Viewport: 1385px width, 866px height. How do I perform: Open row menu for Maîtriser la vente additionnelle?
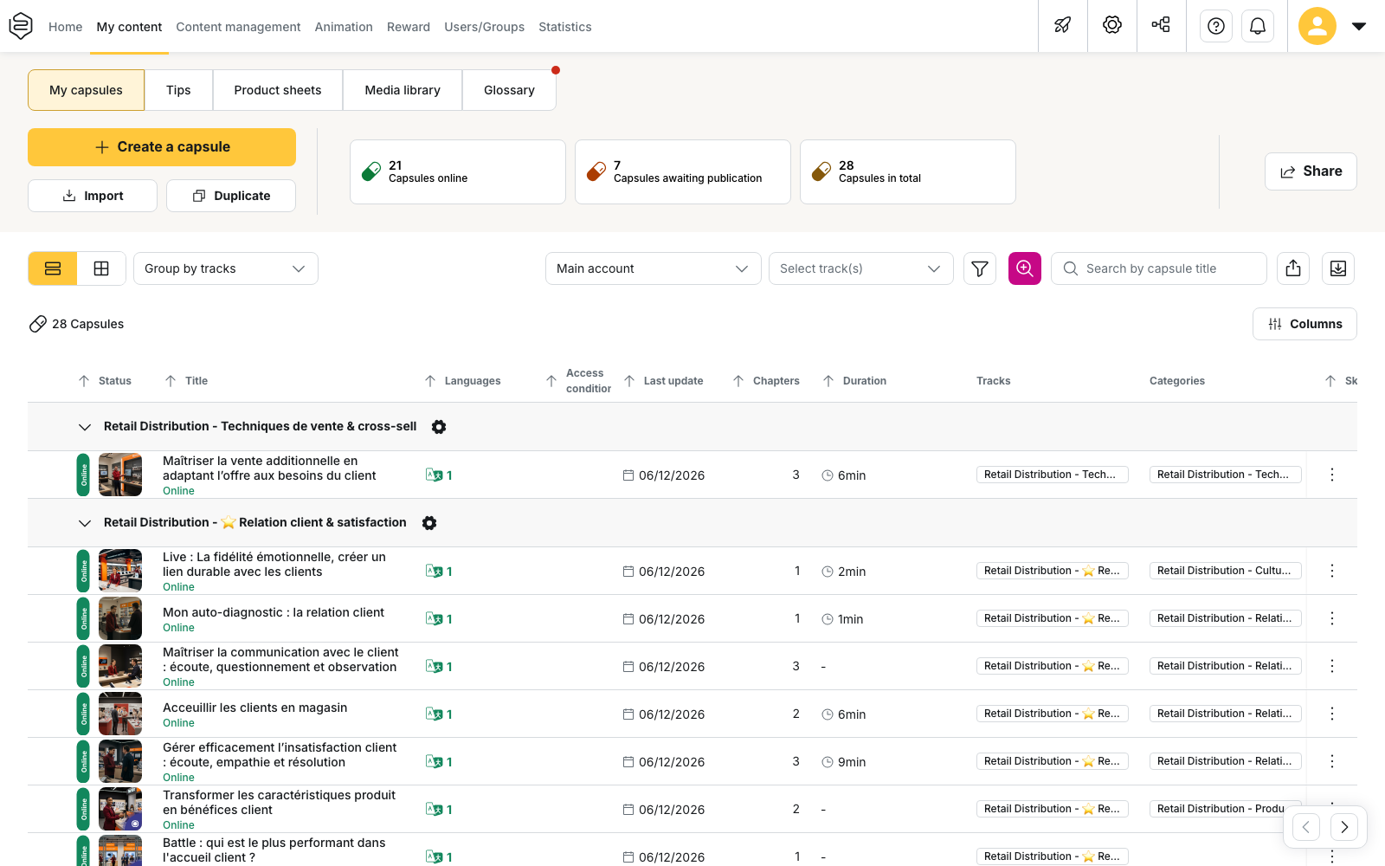[x=1332, y=475]
